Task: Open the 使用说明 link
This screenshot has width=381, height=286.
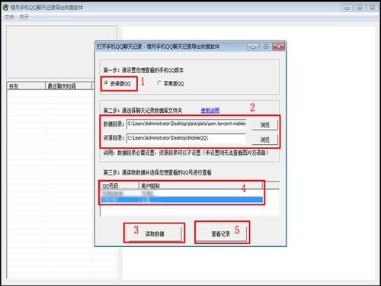Action: 210,110
